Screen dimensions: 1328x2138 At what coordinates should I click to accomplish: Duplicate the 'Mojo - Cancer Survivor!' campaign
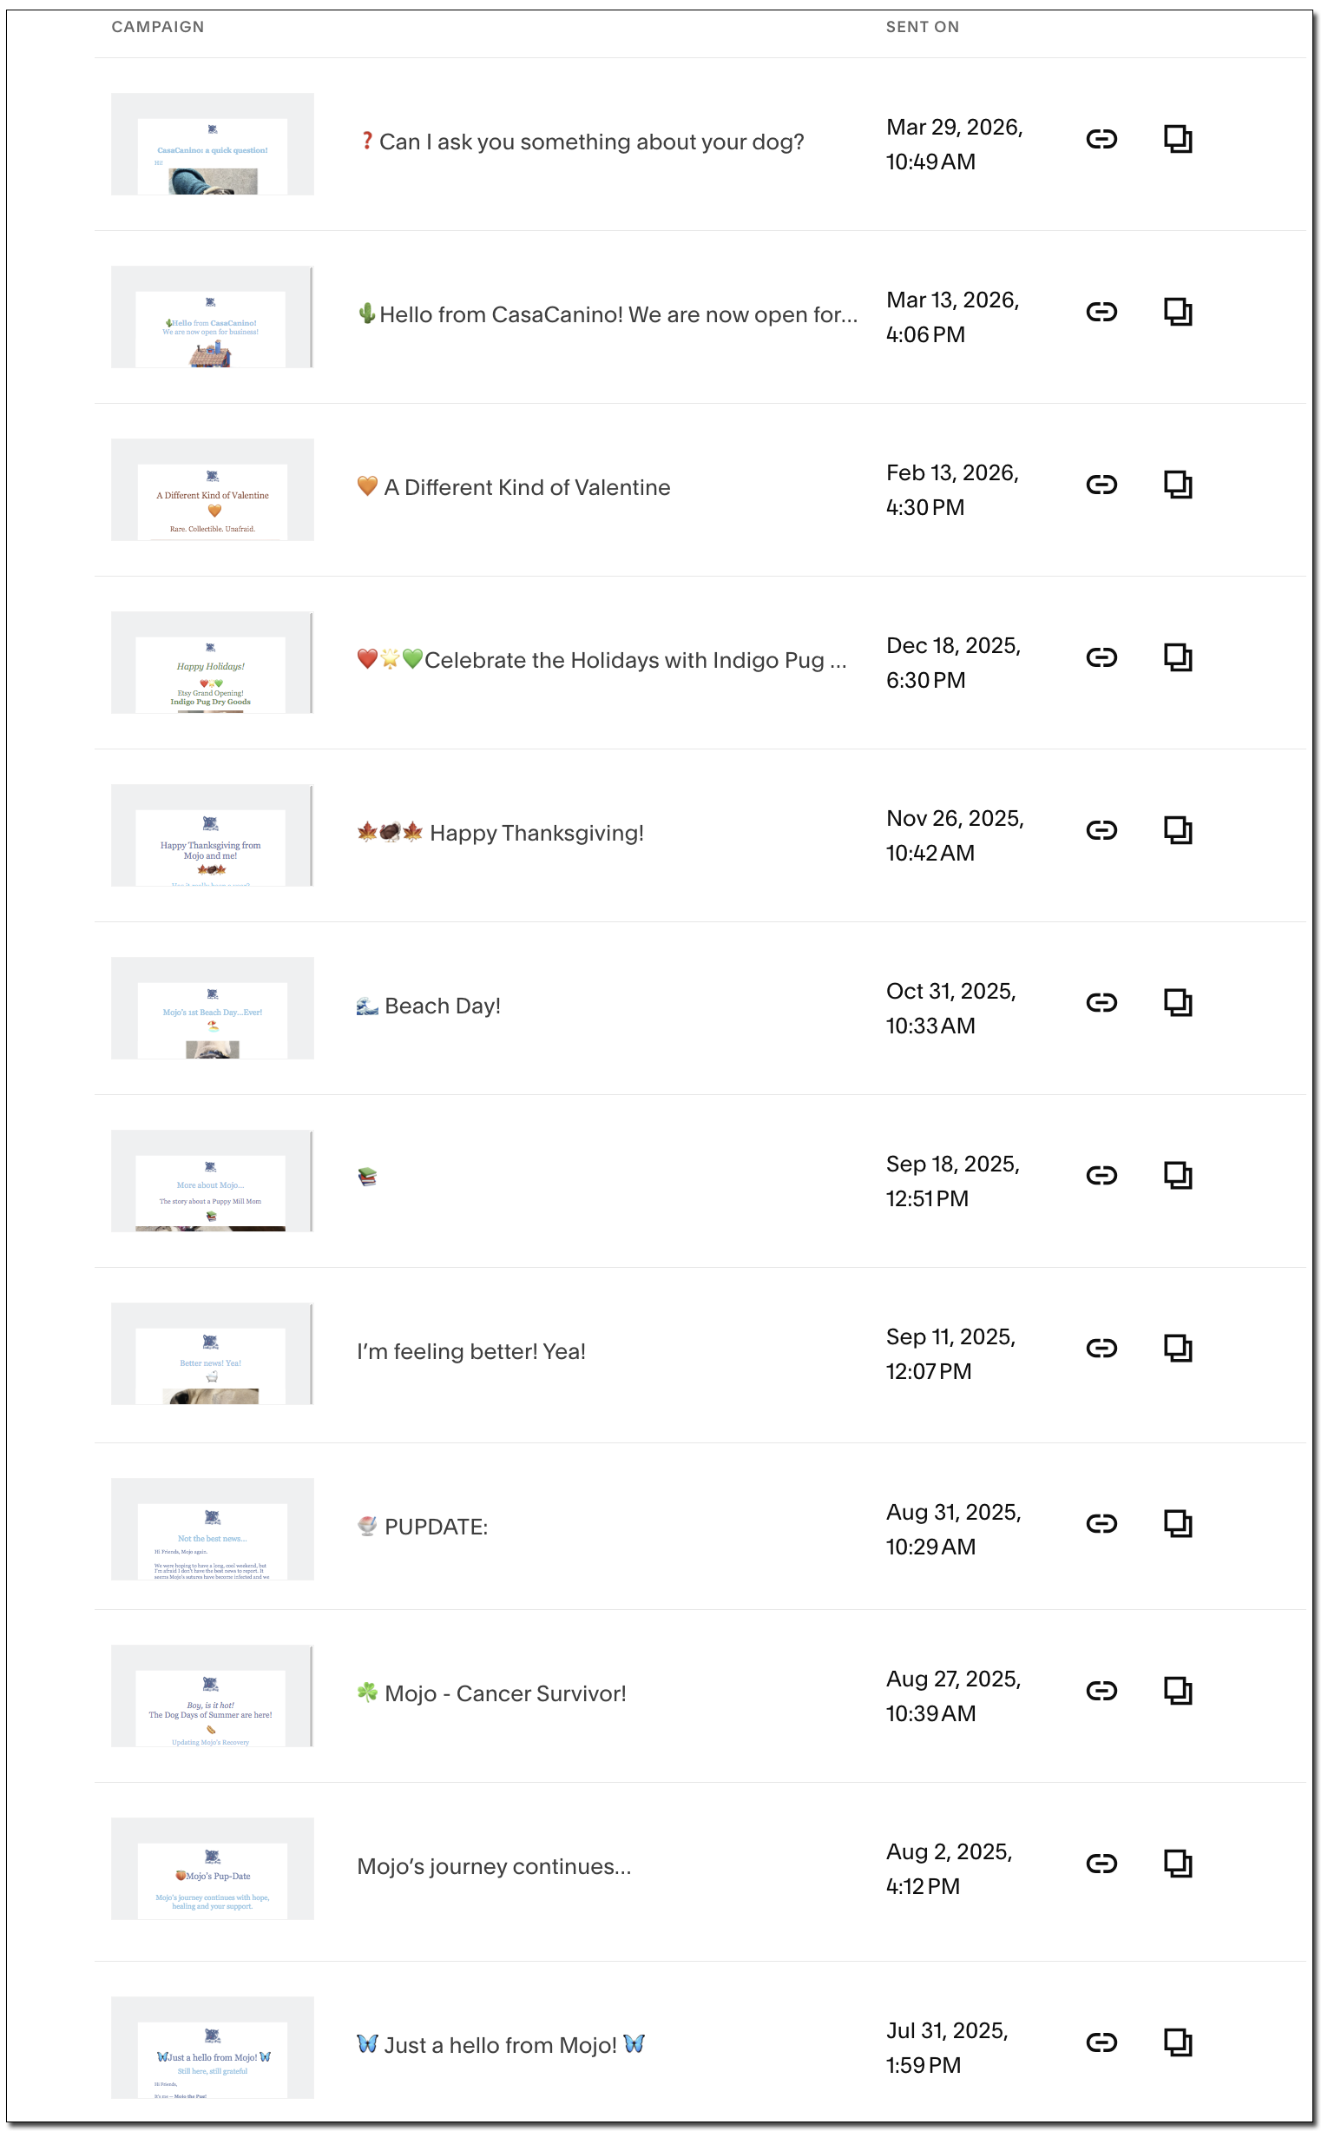(1178, 1691)
